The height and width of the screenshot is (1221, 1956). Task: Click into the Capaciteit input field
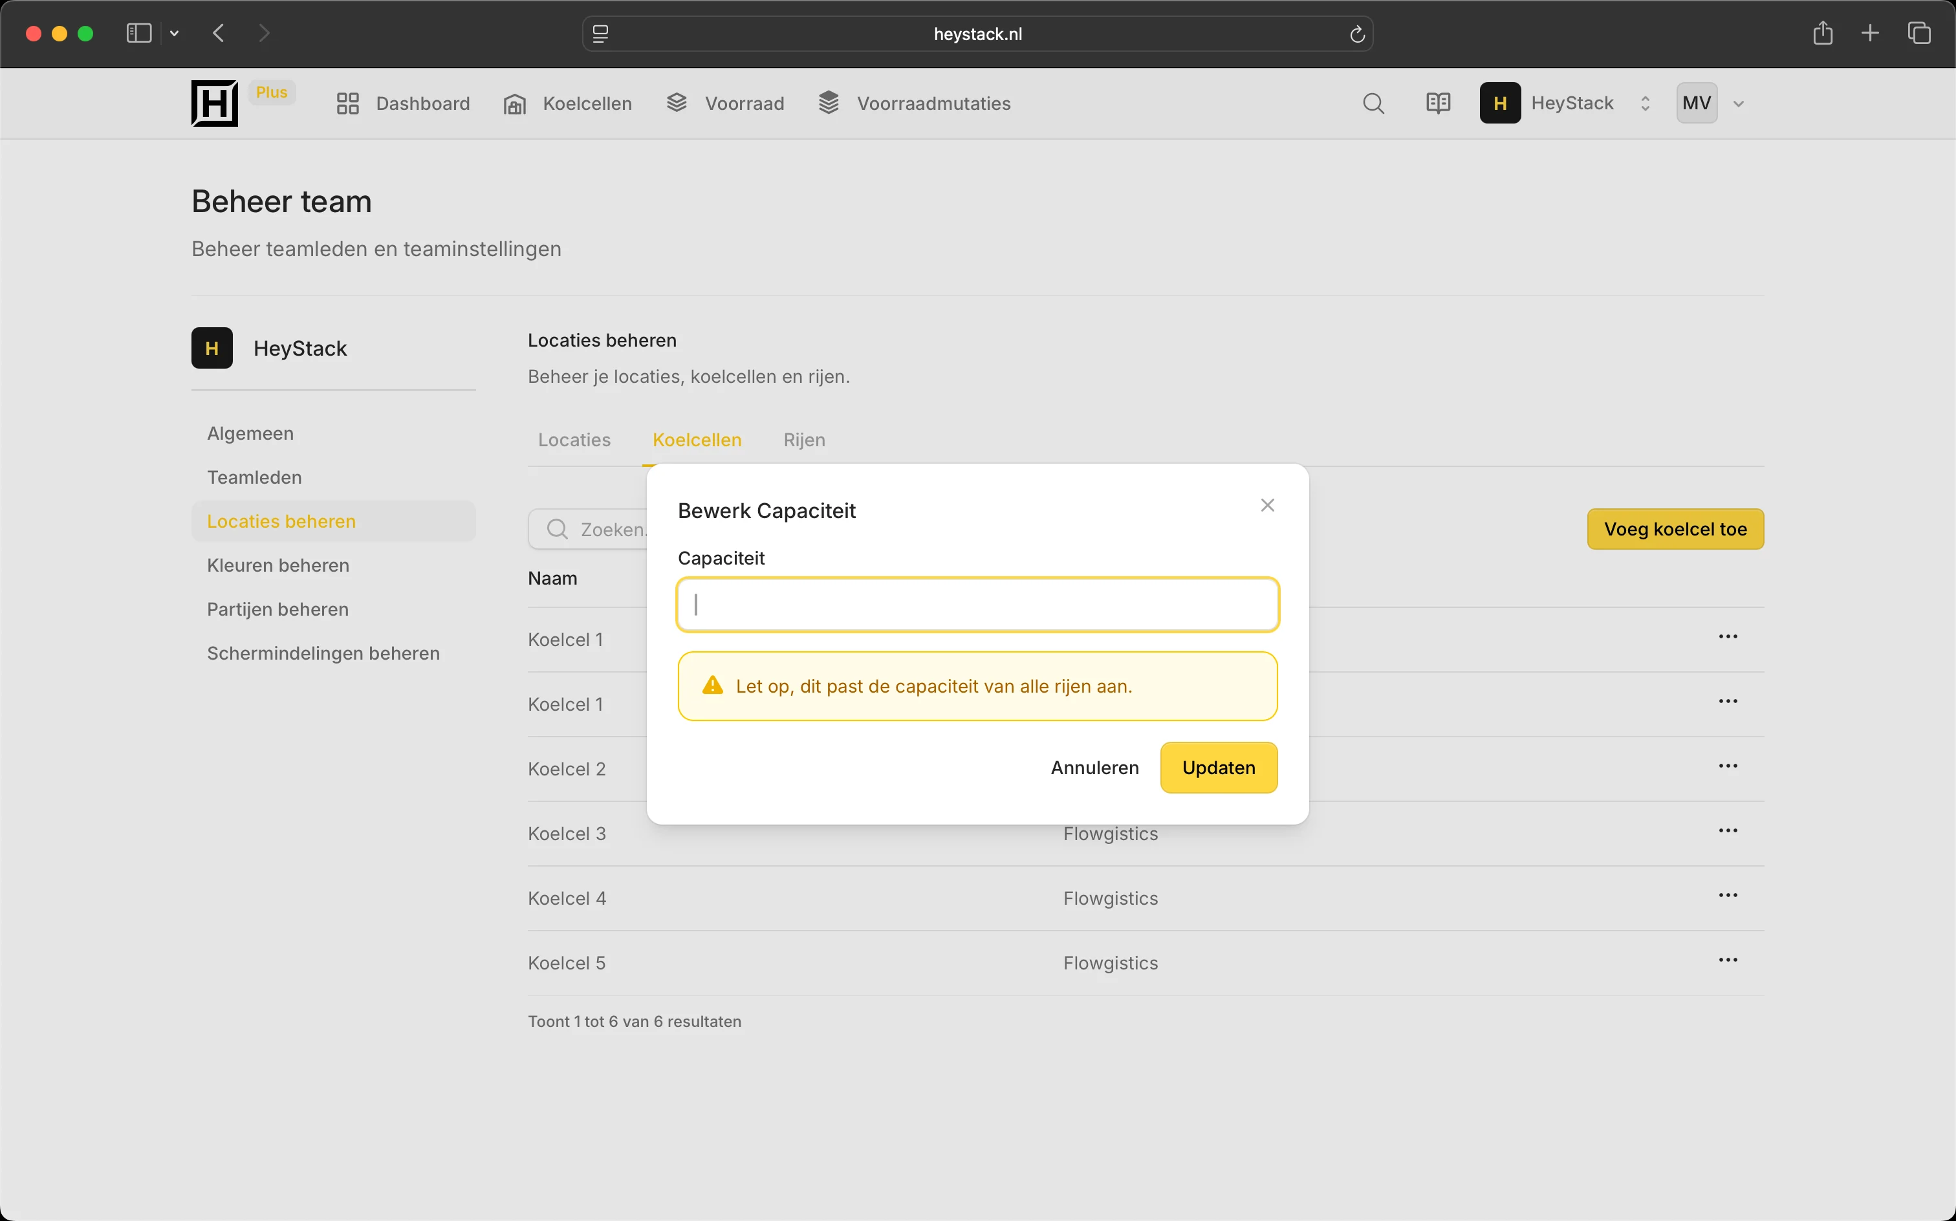click(977, 605)
